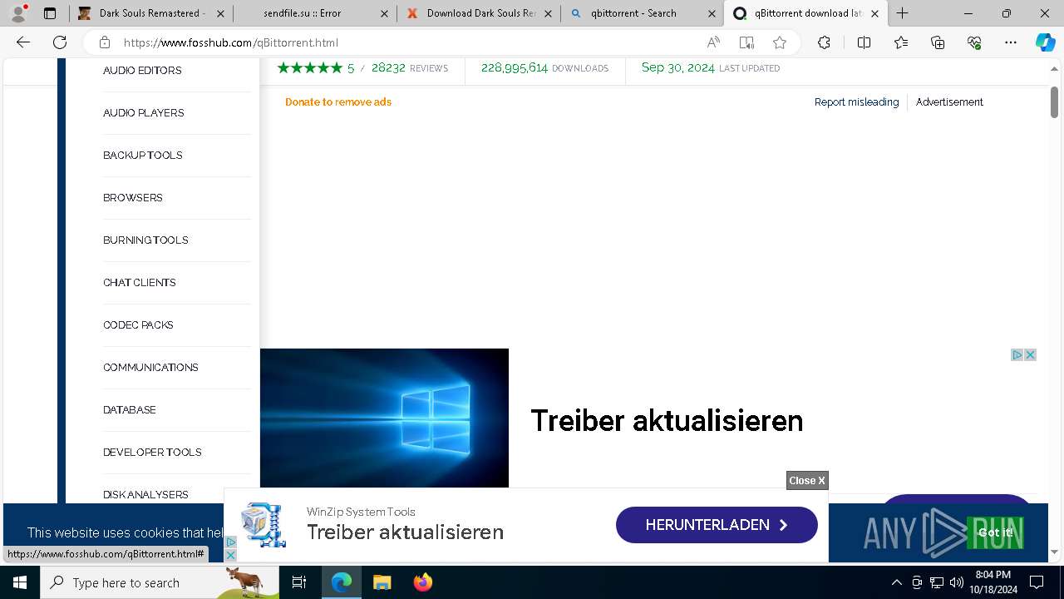Click the five-star rating display
The width and height of the screenshot is (1064, 599).
[x=310, y=68]
